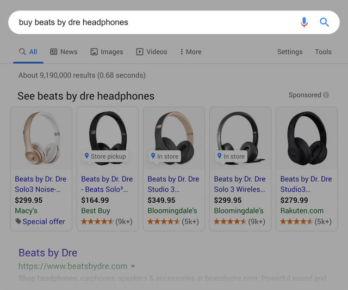Screen dimensions: 348x290
Task: Click the In store badge on the $349.95 card
Action: coord(165,156)
